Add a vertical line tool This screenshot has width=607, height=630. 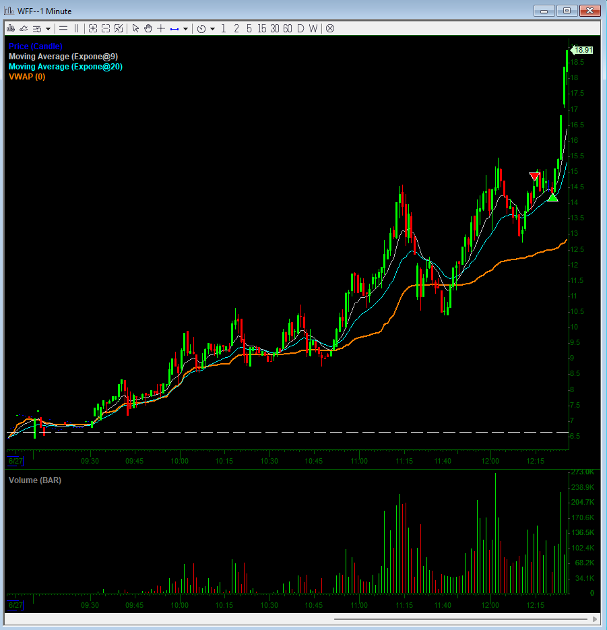pos(76,28)
